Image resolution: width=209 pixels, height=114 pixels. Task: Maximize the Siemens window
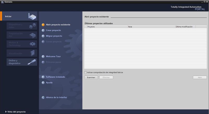click(205, 2)
